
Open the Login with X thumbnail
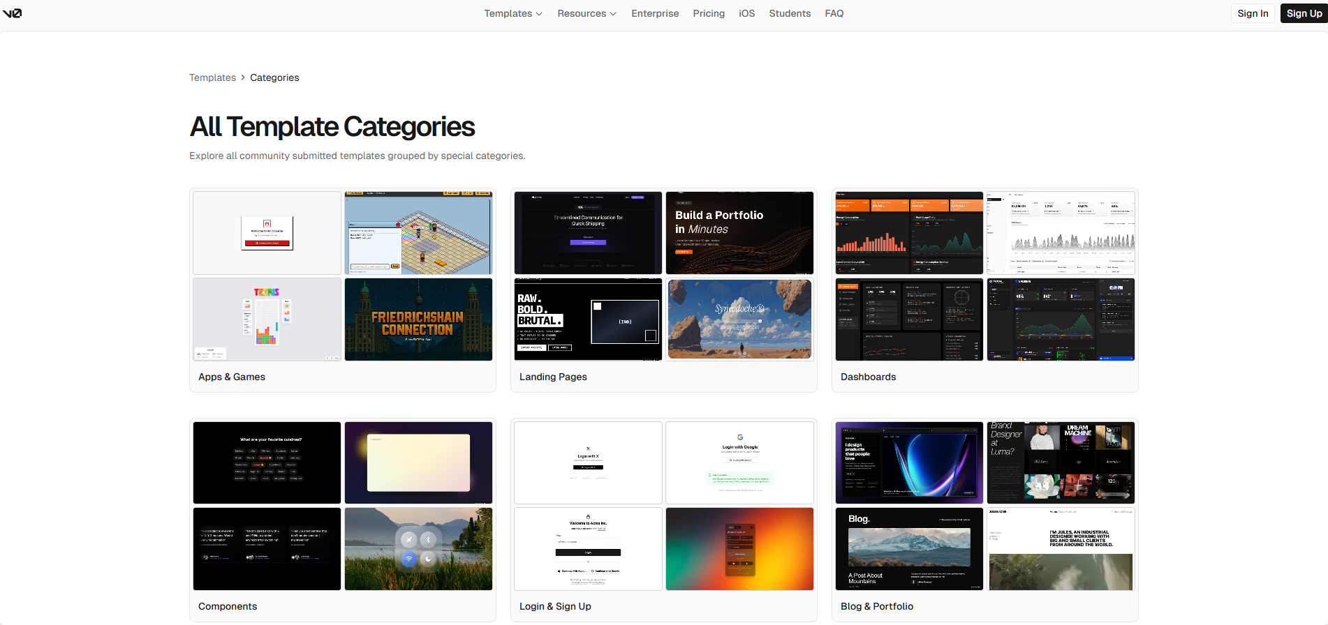tap(588, 462)
